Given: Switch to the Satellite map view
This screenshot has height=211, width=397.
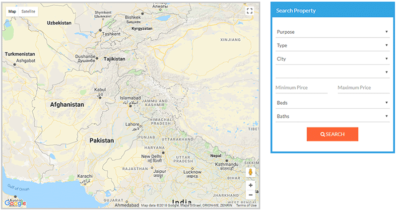Looking at the screenshot, I should click(28, 11).
